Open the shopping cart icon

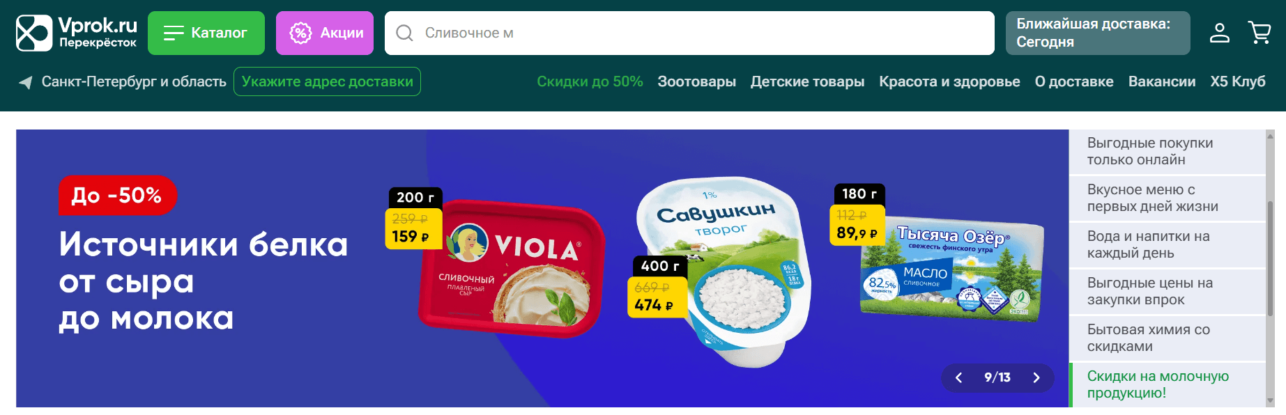(x=1260, y=33)
